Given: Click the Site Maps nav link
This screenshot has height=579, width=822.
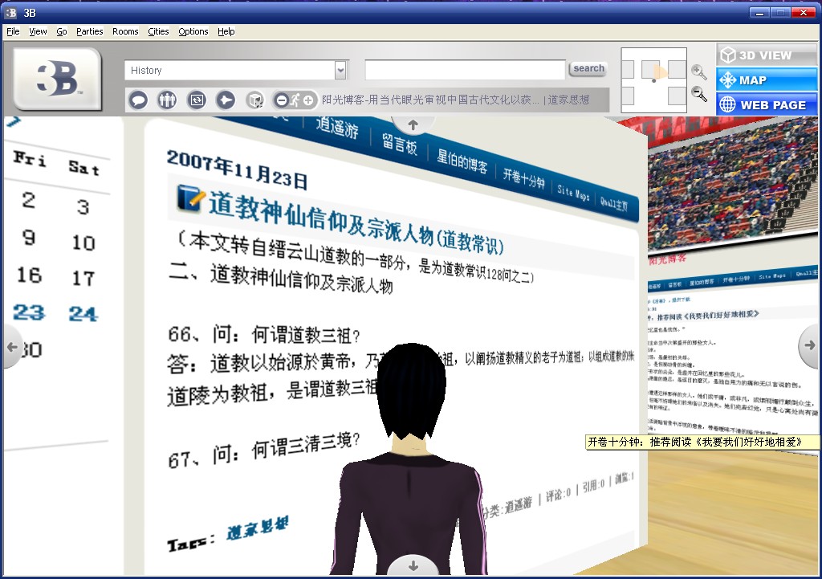Looking at the screenshot, I should coord(573,193).
